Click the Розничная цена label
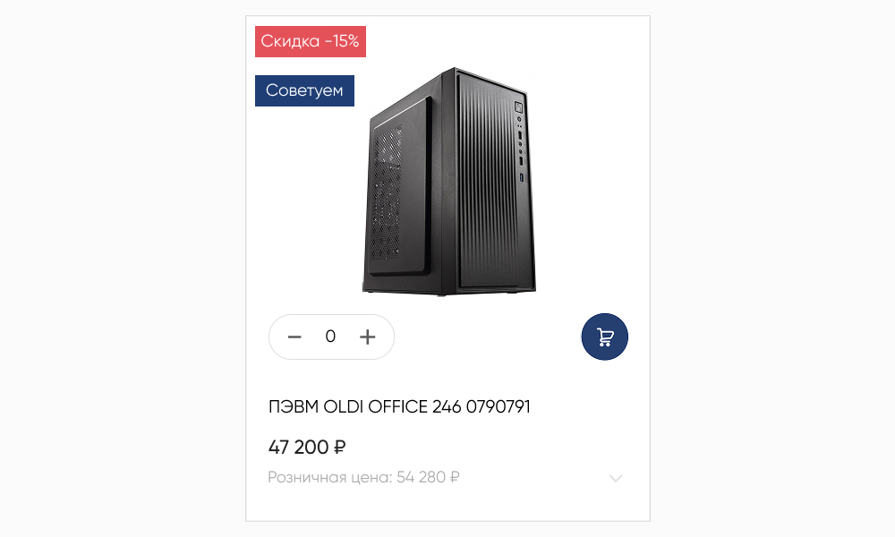The height and width of the screenshot is (537, 895). pos(330,477)
